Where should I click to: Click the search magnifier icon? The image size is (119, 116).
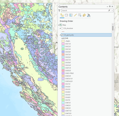(x=109, y=10)
